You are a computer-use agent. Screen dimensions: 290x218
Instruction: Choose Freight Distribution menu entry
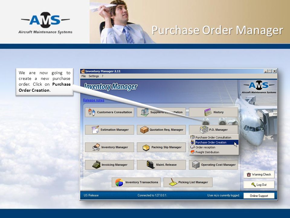tap(214, 152)
